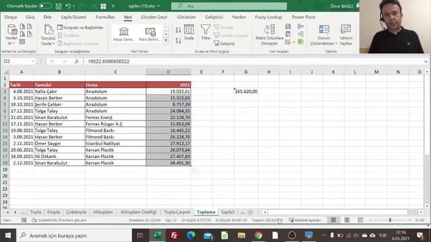Click the Save disk icon
This screenshot has height=242, width=431.
[59, 6]
